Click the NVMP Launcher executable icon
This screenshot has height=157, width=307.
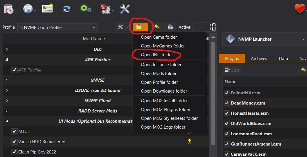[230, 39]
